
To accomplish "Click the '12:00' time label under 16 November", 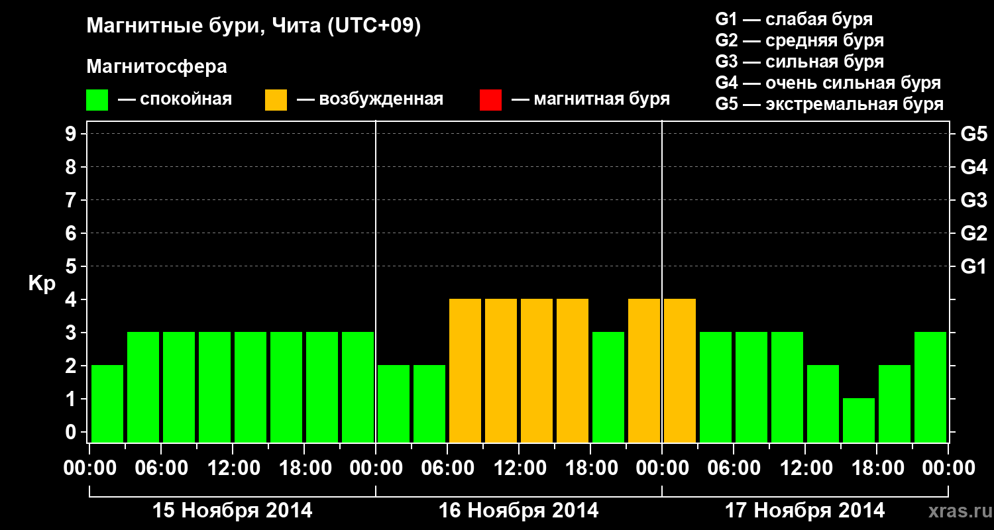I will click(x=519, y=468).
